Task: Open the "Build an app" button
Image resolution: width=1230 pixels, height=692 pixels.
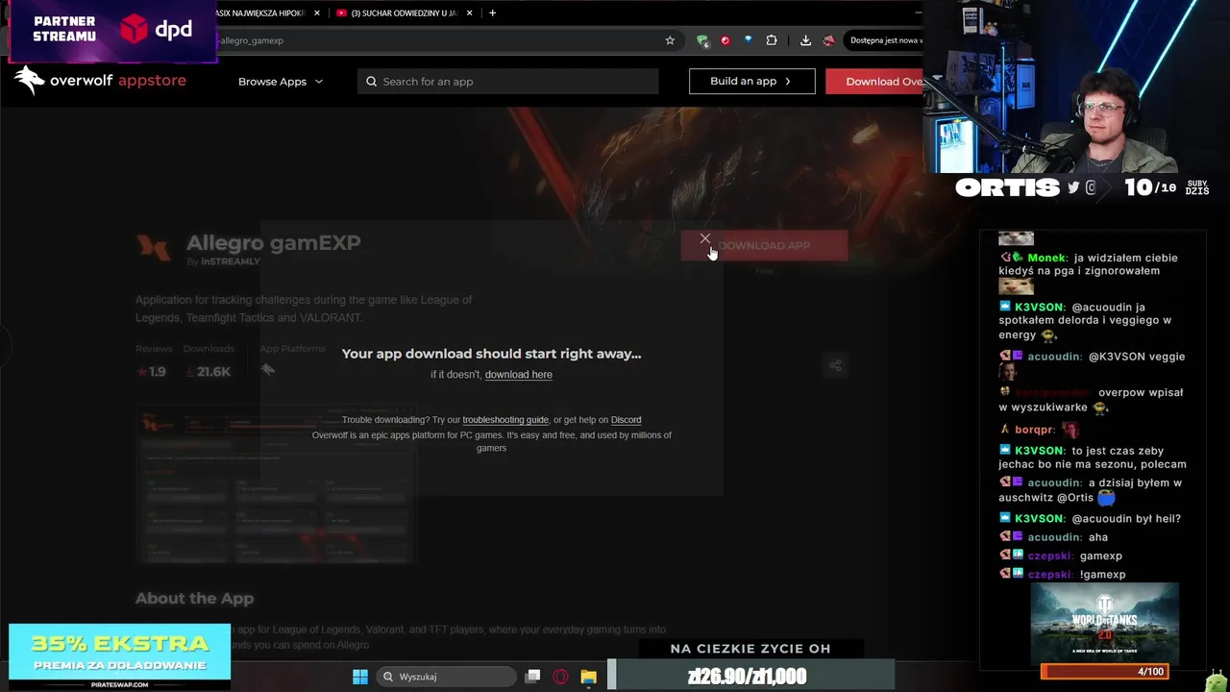Action: 751,82
